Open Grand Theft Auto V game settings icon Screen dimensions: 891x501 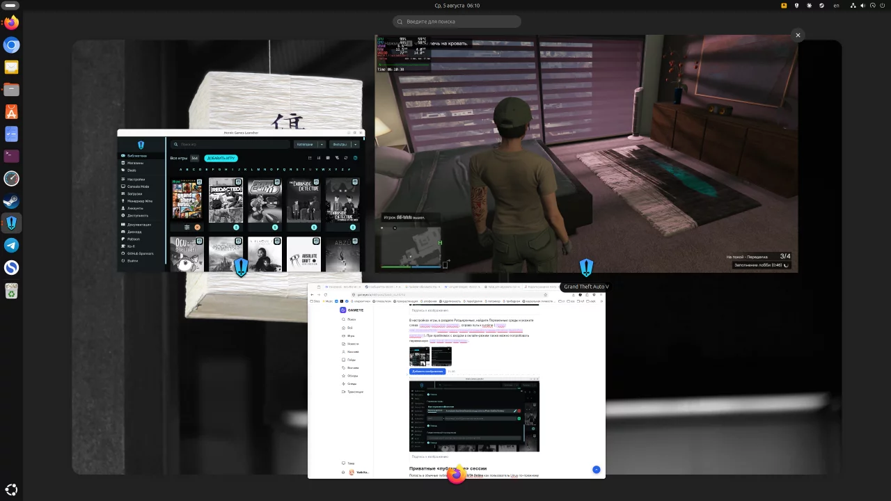click(187, 227)
